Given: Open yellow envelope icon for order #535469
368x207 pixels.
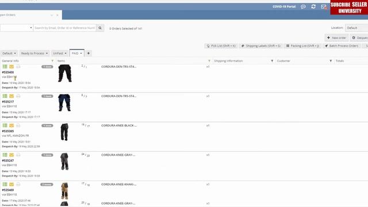Looking at the screenshot, I should point(11,184).
